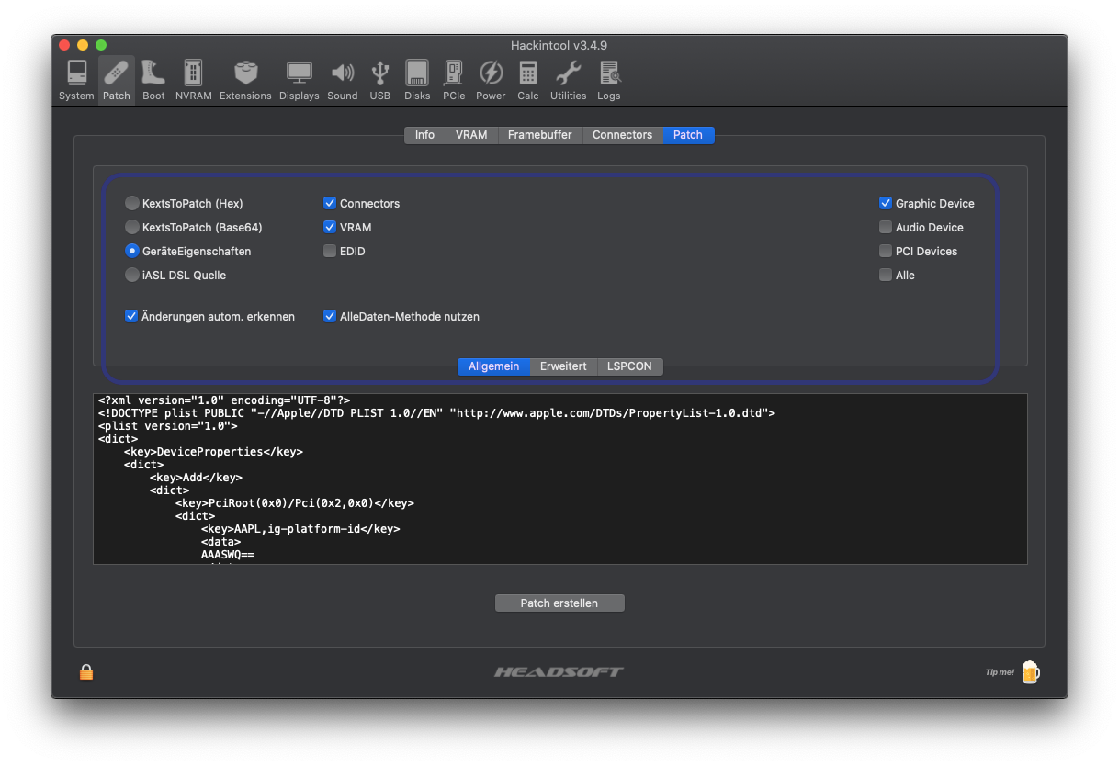Switch to the Info tab

(424, 135)
